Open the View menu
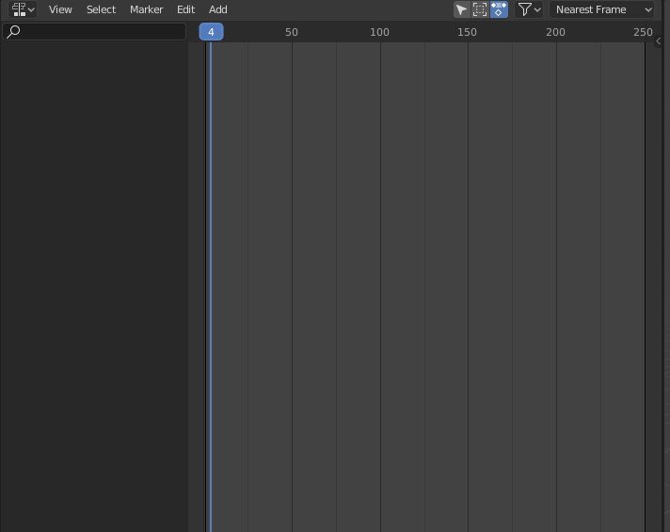Image resolution: width=670 pixels, height=532 pixels. pyautogui.click(x=60, y=9)
